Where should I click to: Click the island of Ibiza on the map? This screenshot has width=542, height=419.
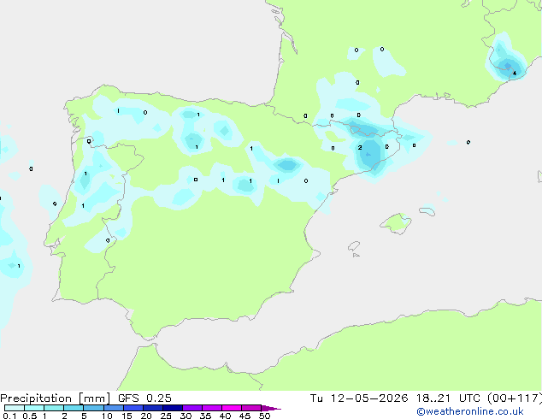coord(354,246)
